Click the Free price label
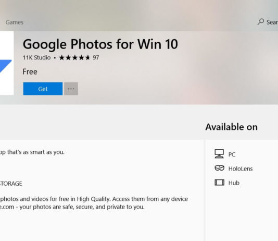Image resolution: width=278 pixels, height=241 pixels. pos(30,72)
